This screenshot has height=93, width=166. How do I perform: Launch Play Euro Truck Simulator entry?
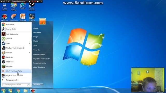coord(16,76)
